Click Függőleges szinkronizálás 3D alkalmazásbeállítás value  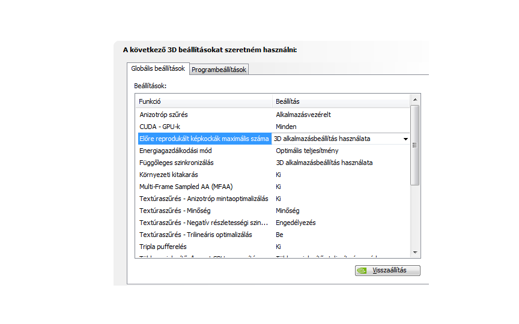coord(324,163)
